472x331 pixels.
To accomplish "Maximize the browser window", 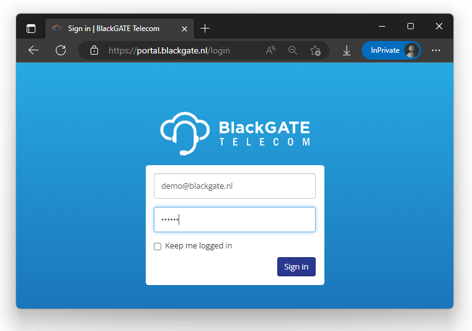I will pos(411,26).
